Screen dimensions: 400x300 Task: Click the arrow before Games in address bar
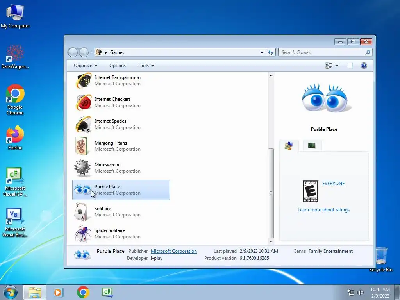(x=105, y=52)
